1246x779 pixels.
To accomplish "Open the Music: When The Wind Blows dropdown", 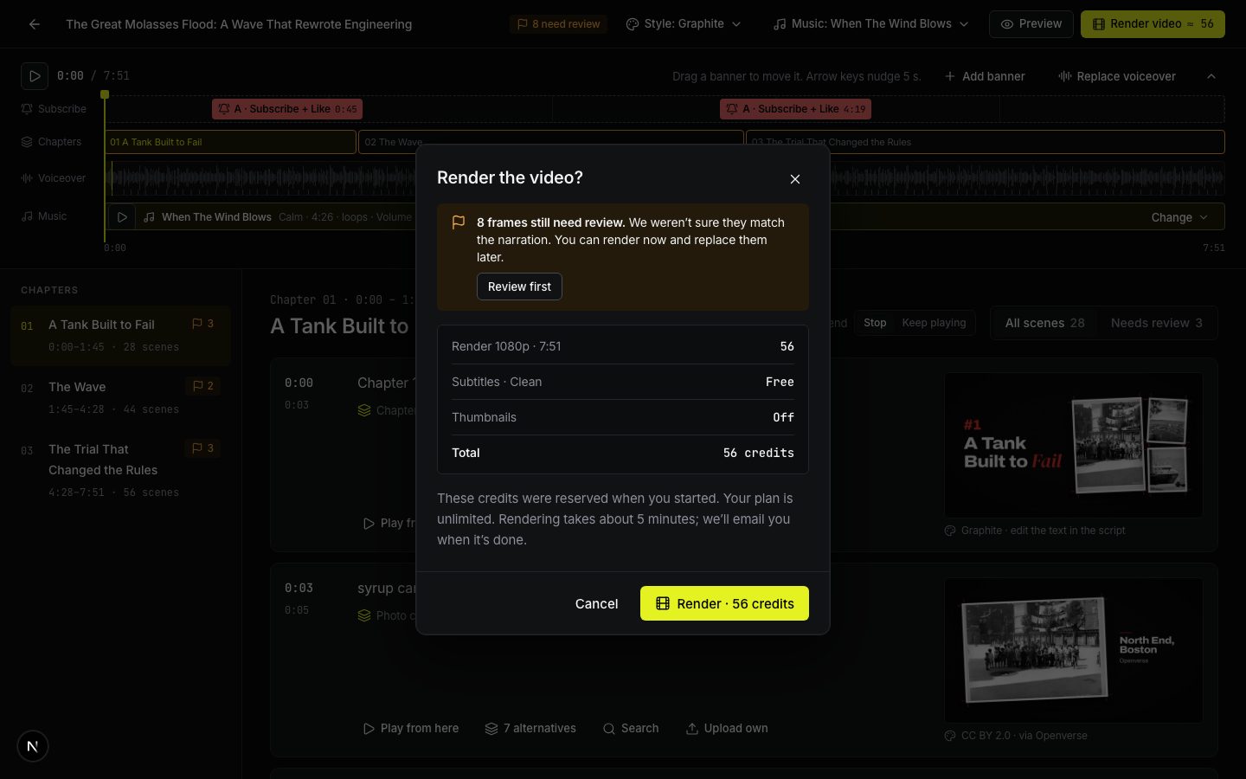I will tap(870, 24).
